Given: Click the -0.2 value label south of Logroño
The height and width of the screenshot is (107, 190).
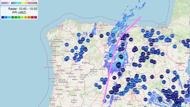Looking at the screenshot, I should click(x=151, y=55).
